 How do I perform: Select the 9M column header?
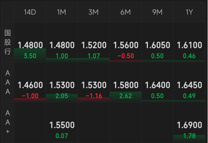pyautogui.click(x=157, y=12)
